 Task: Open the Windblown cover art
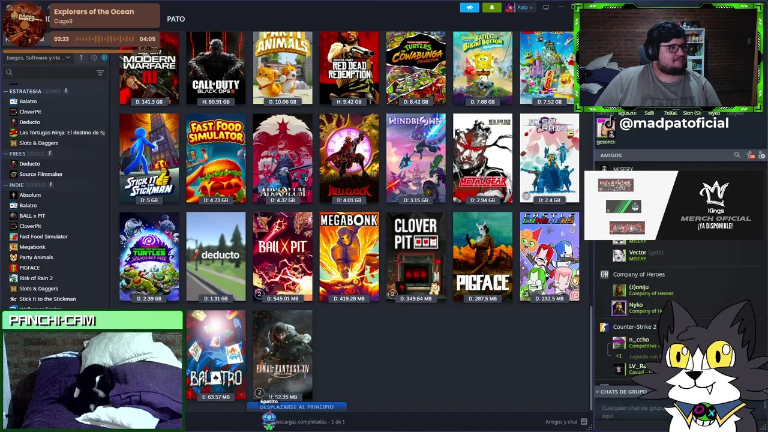click(416, 158)
